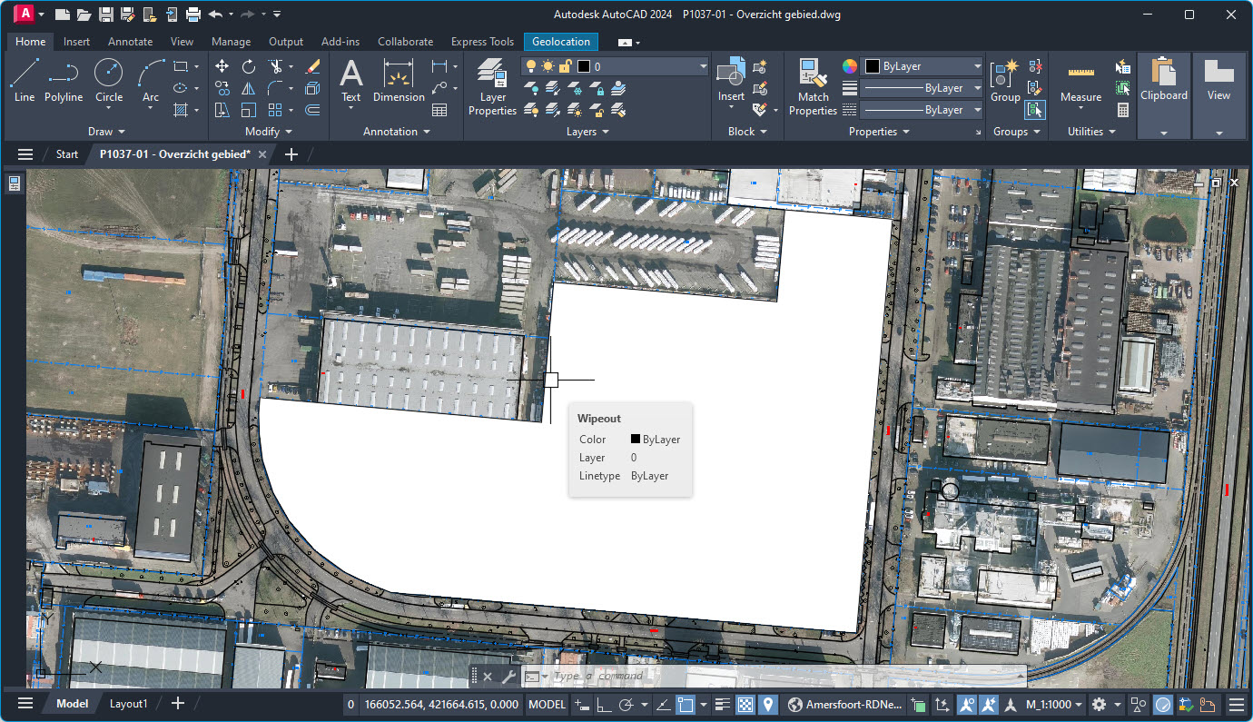Screen dimensions: 1253x722
Task: Toggle Object Snap in the status bar
Action: 686,705
